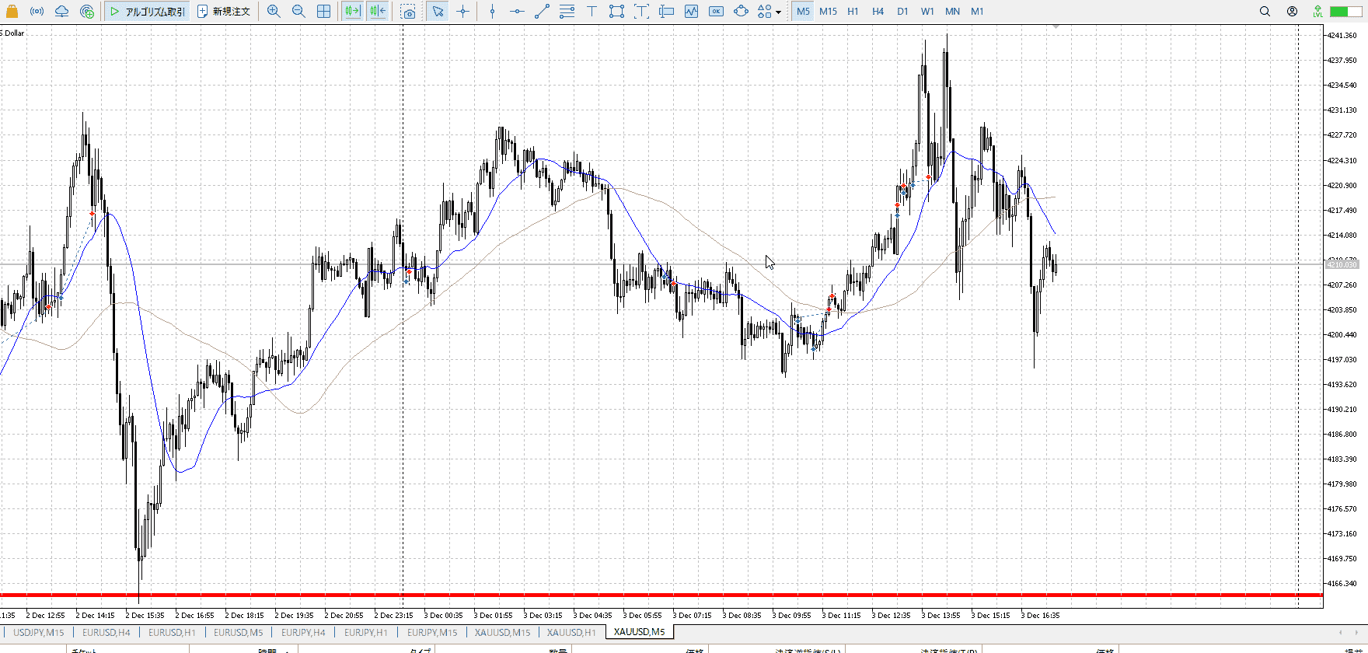Open the search magnifier icon
The height and width of the screenshot is (653, 1368).
click(1265, 12)
